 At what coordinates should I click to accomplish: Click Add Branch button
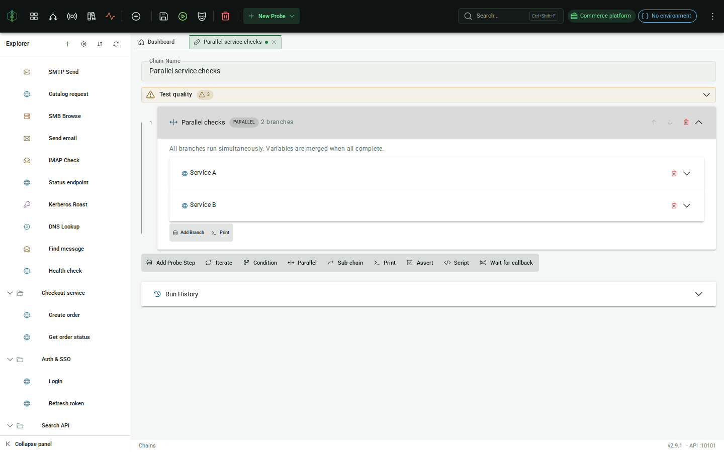pos(189,233)
